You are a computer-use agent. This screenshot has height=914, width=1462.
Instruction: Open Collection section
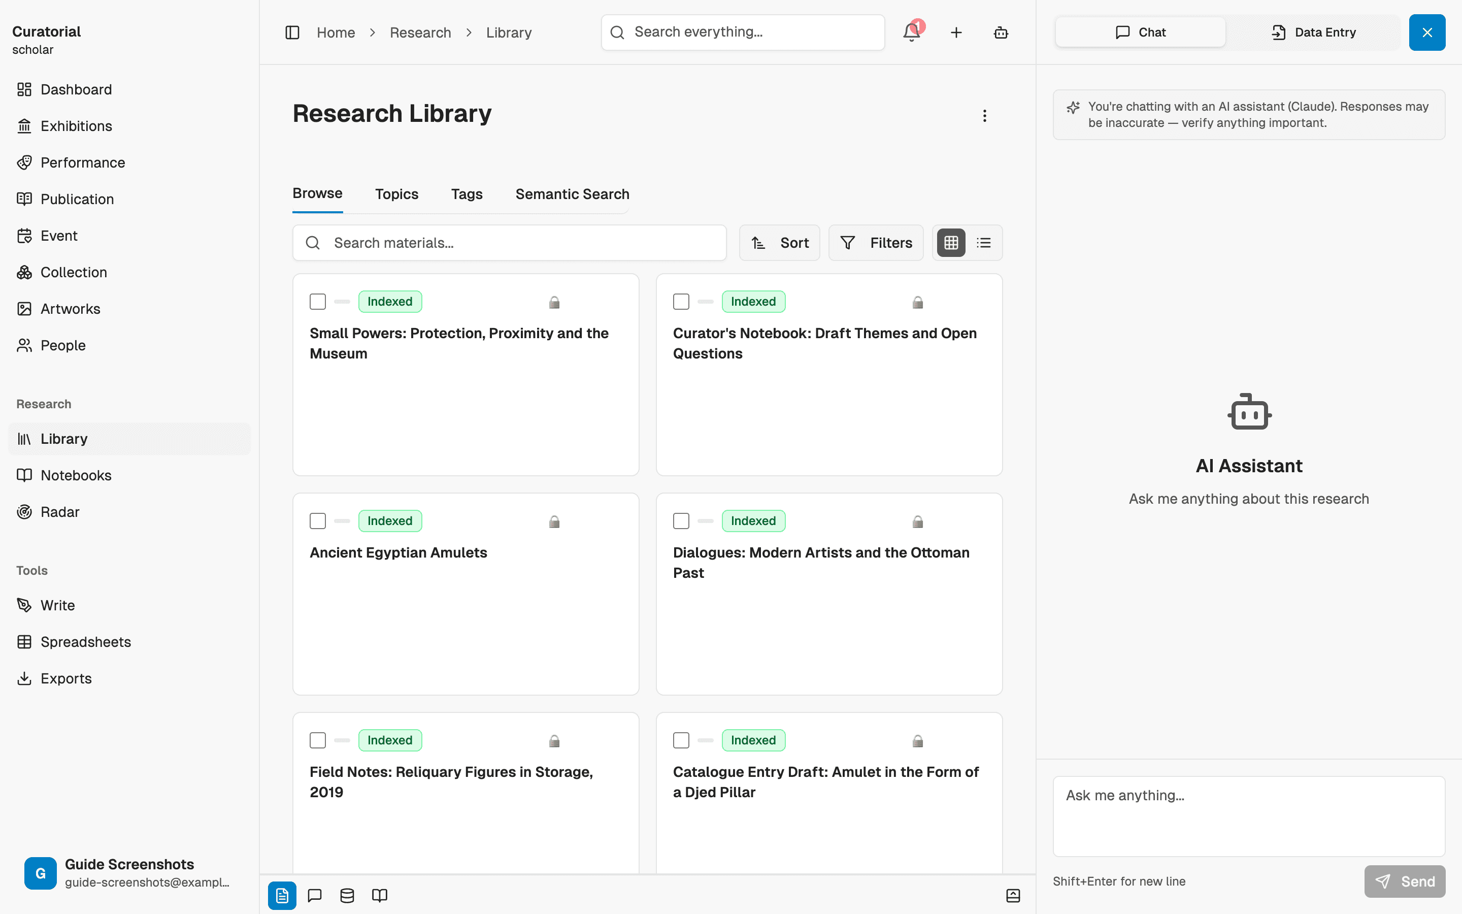[x=129, y=272]
